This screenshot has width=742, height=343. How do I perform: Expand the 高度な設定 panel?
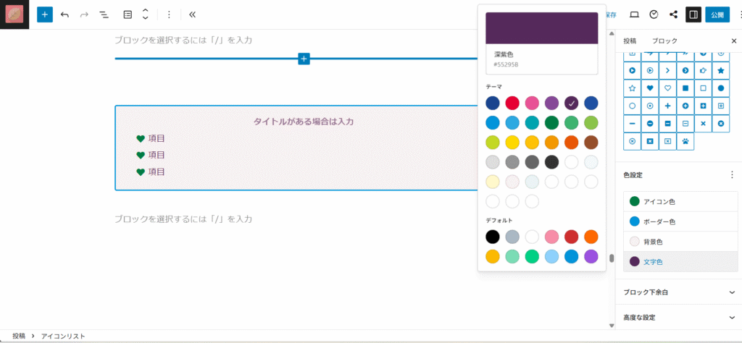pos(678,318)
